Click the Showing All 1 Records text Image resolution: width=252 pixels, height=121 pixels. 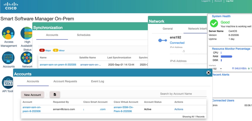(193, 117)
